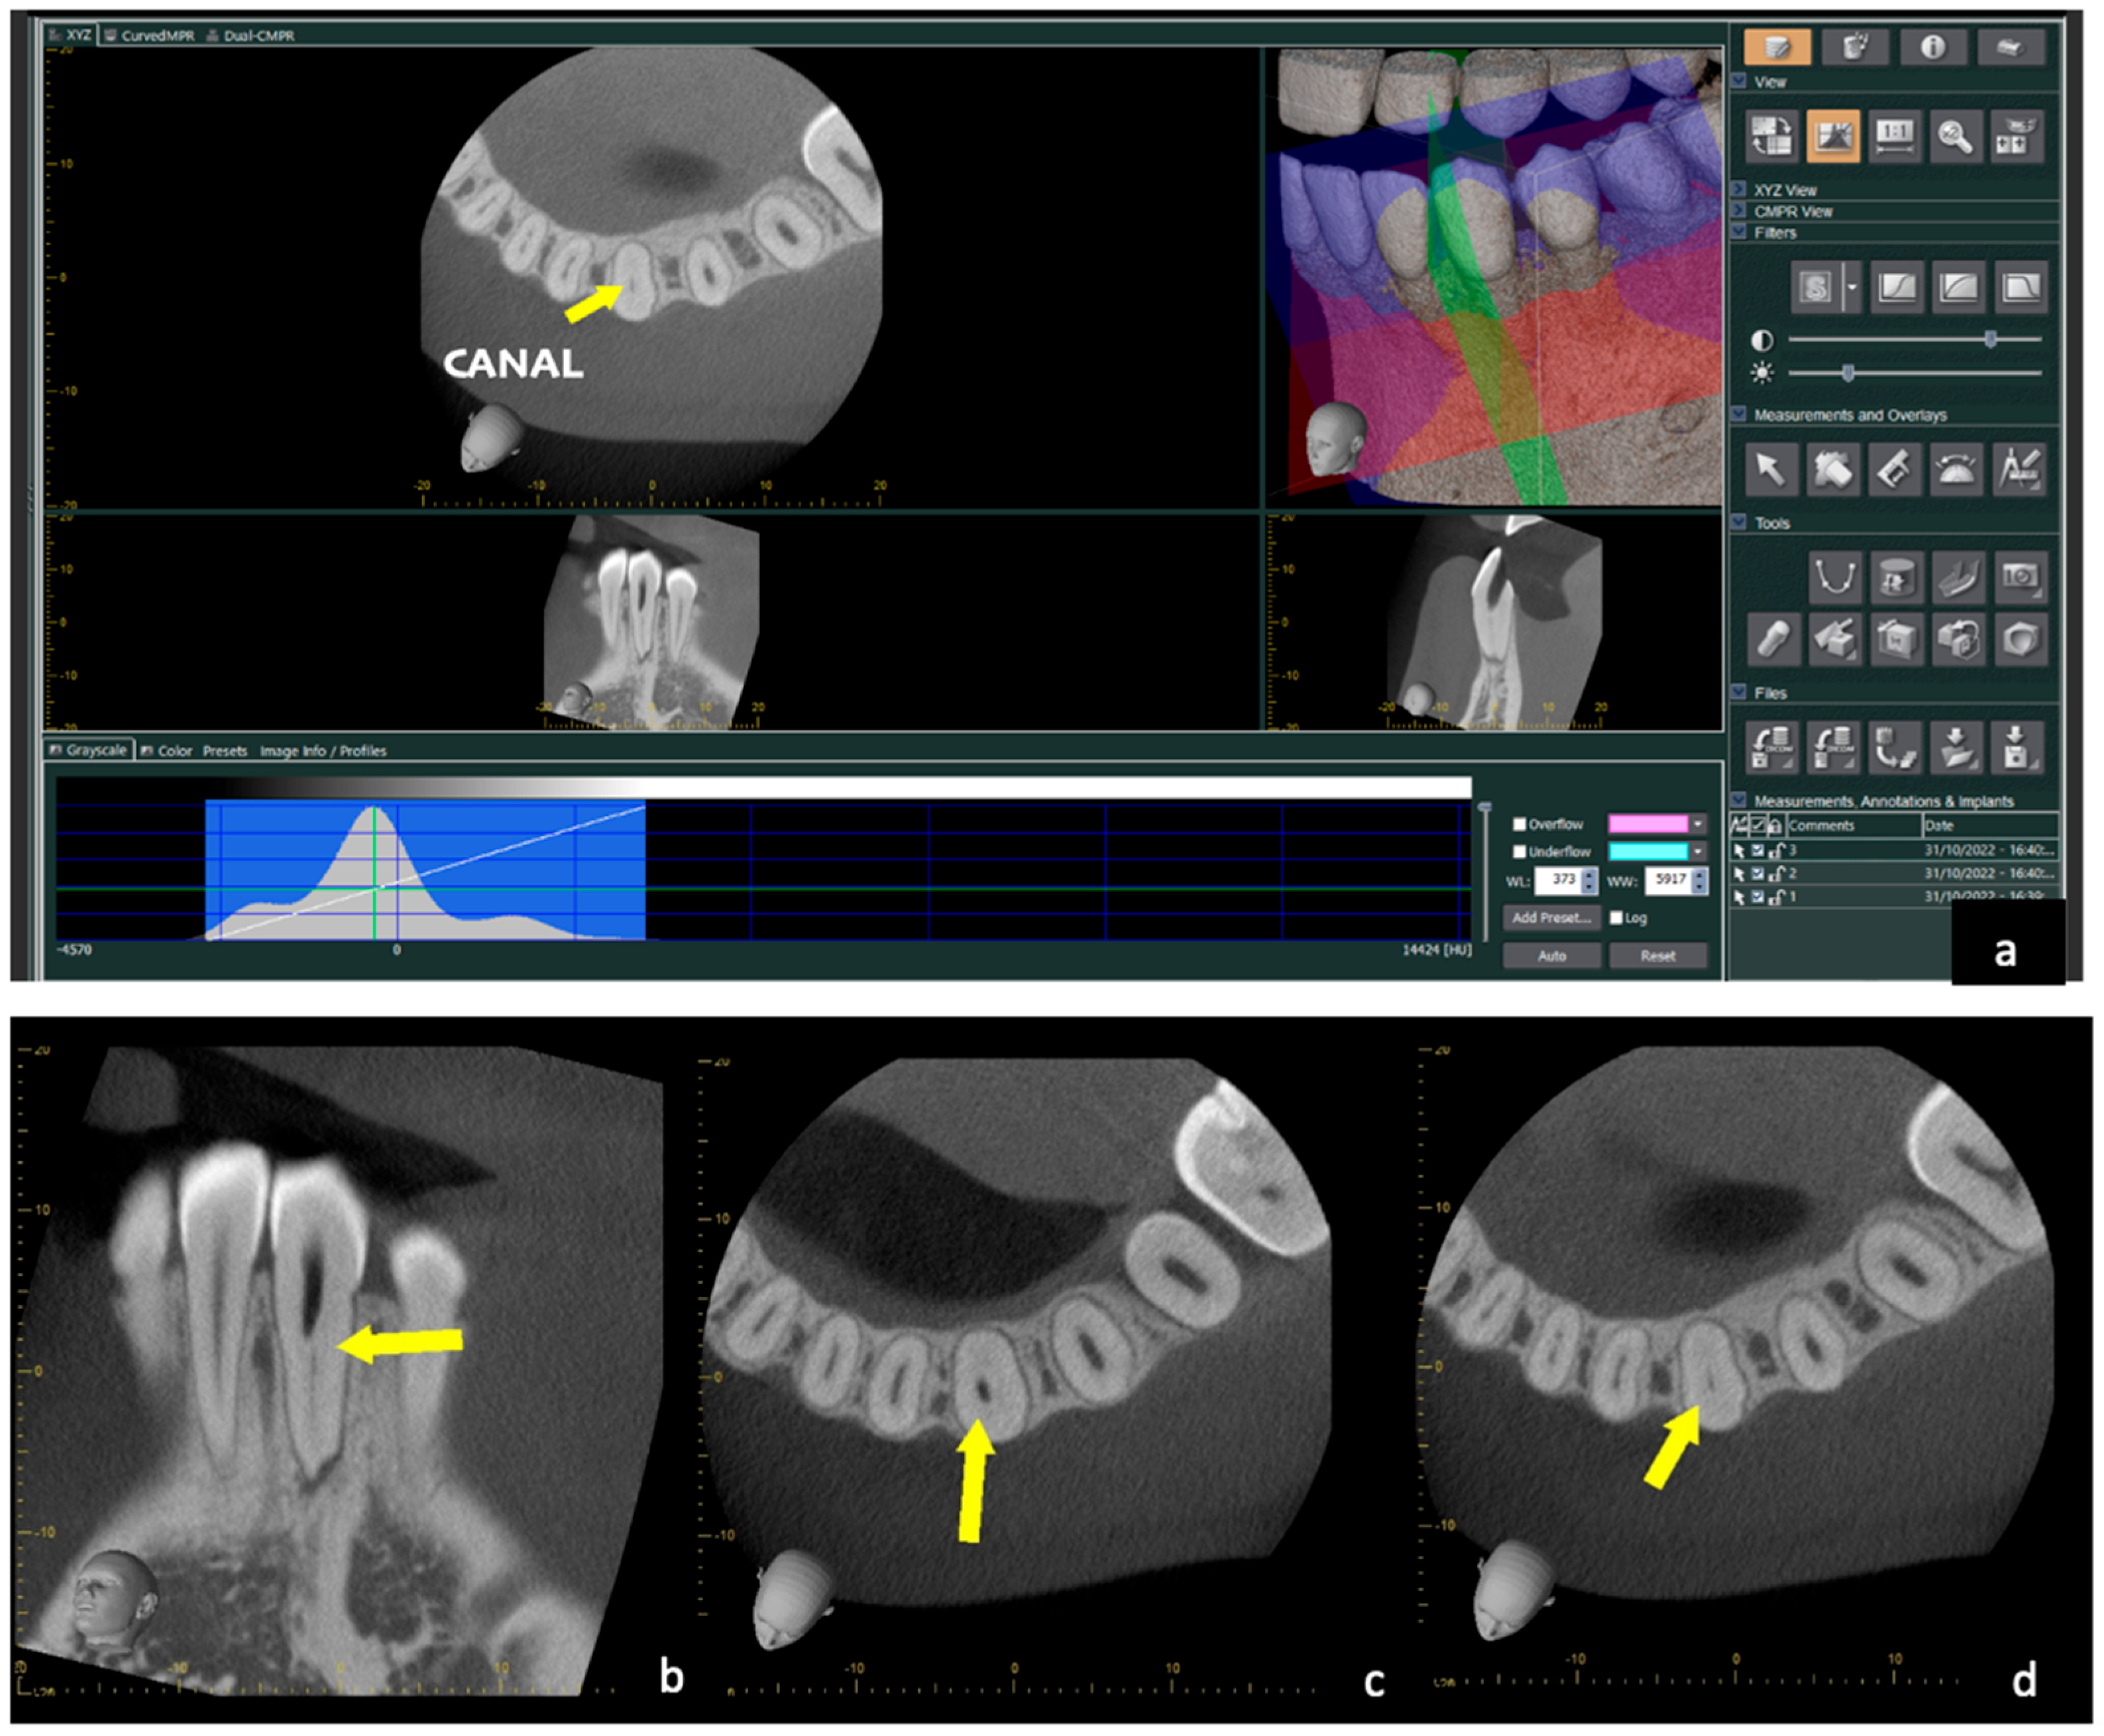Select the arrow pointer tool
2104x1736 pixels.
[1772, 469]
